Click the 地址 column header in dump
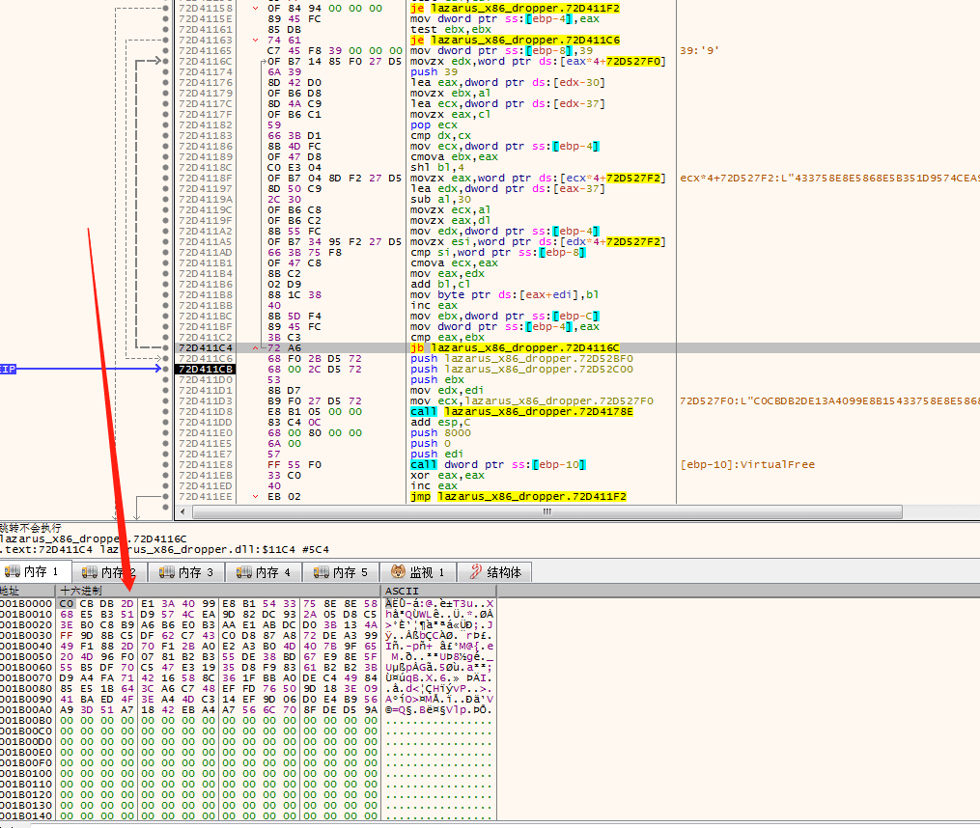 click(27, 591)
